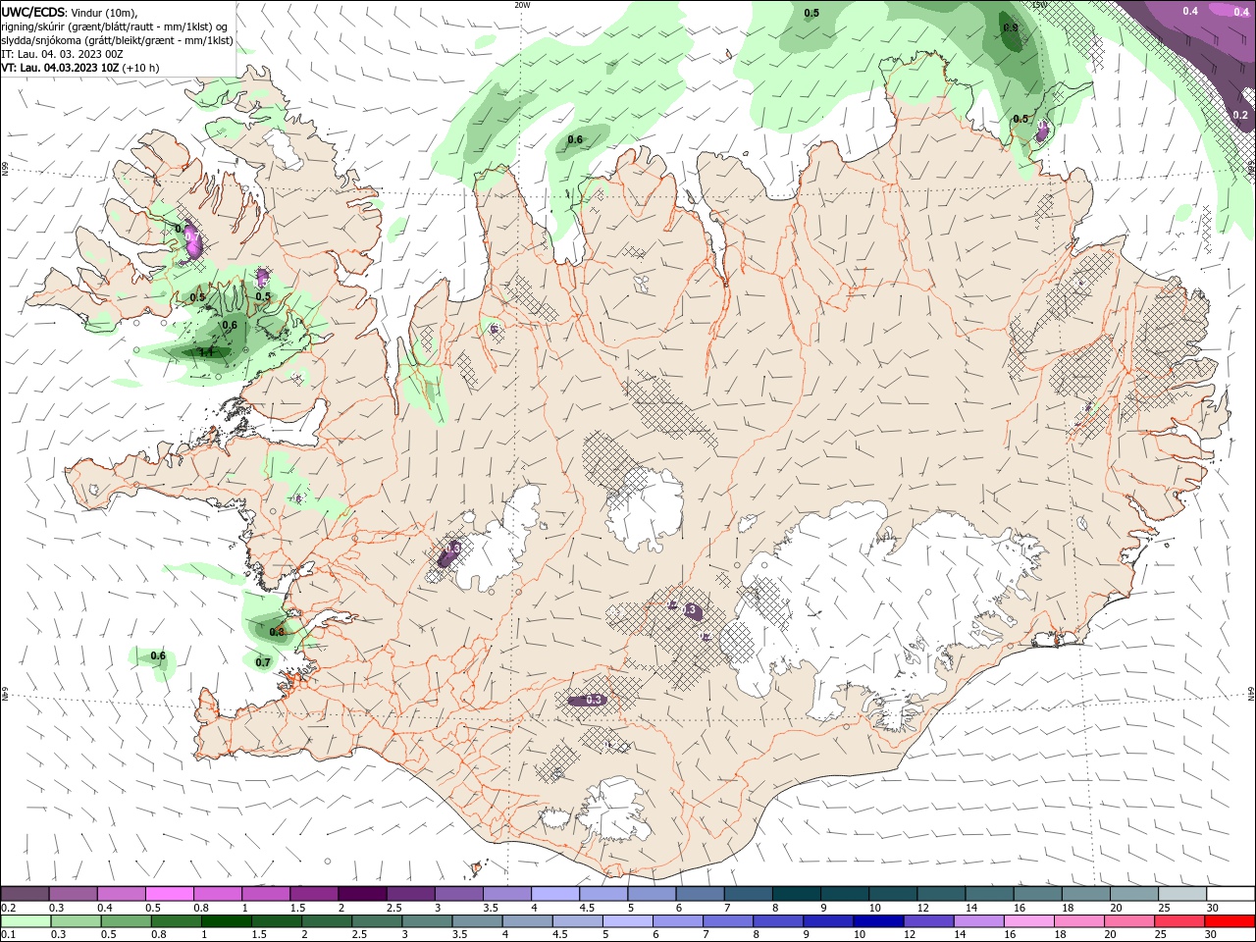Select the bright pink 0.5 swatch in upper legend
Screen dimensions: 1256x942
(169, 894)
